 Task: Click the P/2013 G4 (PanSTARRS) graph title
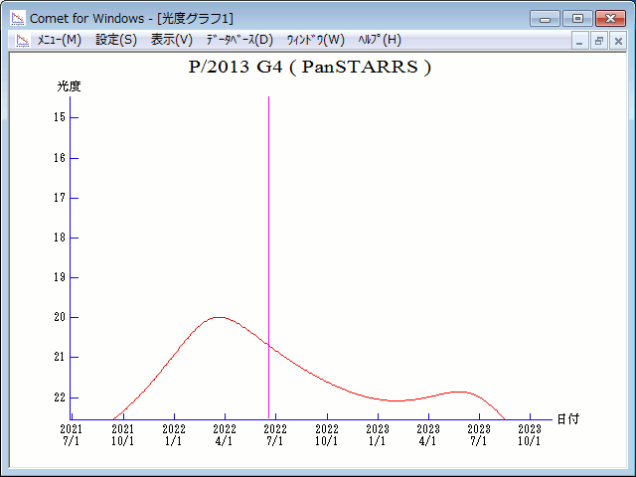coord(309,68)
